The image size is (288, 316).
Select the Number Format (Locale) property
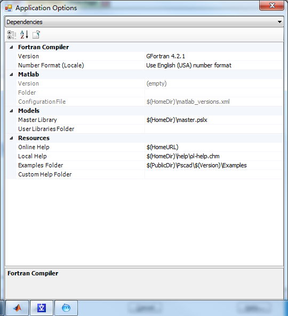pyautogui.click(x=51, y=65)
